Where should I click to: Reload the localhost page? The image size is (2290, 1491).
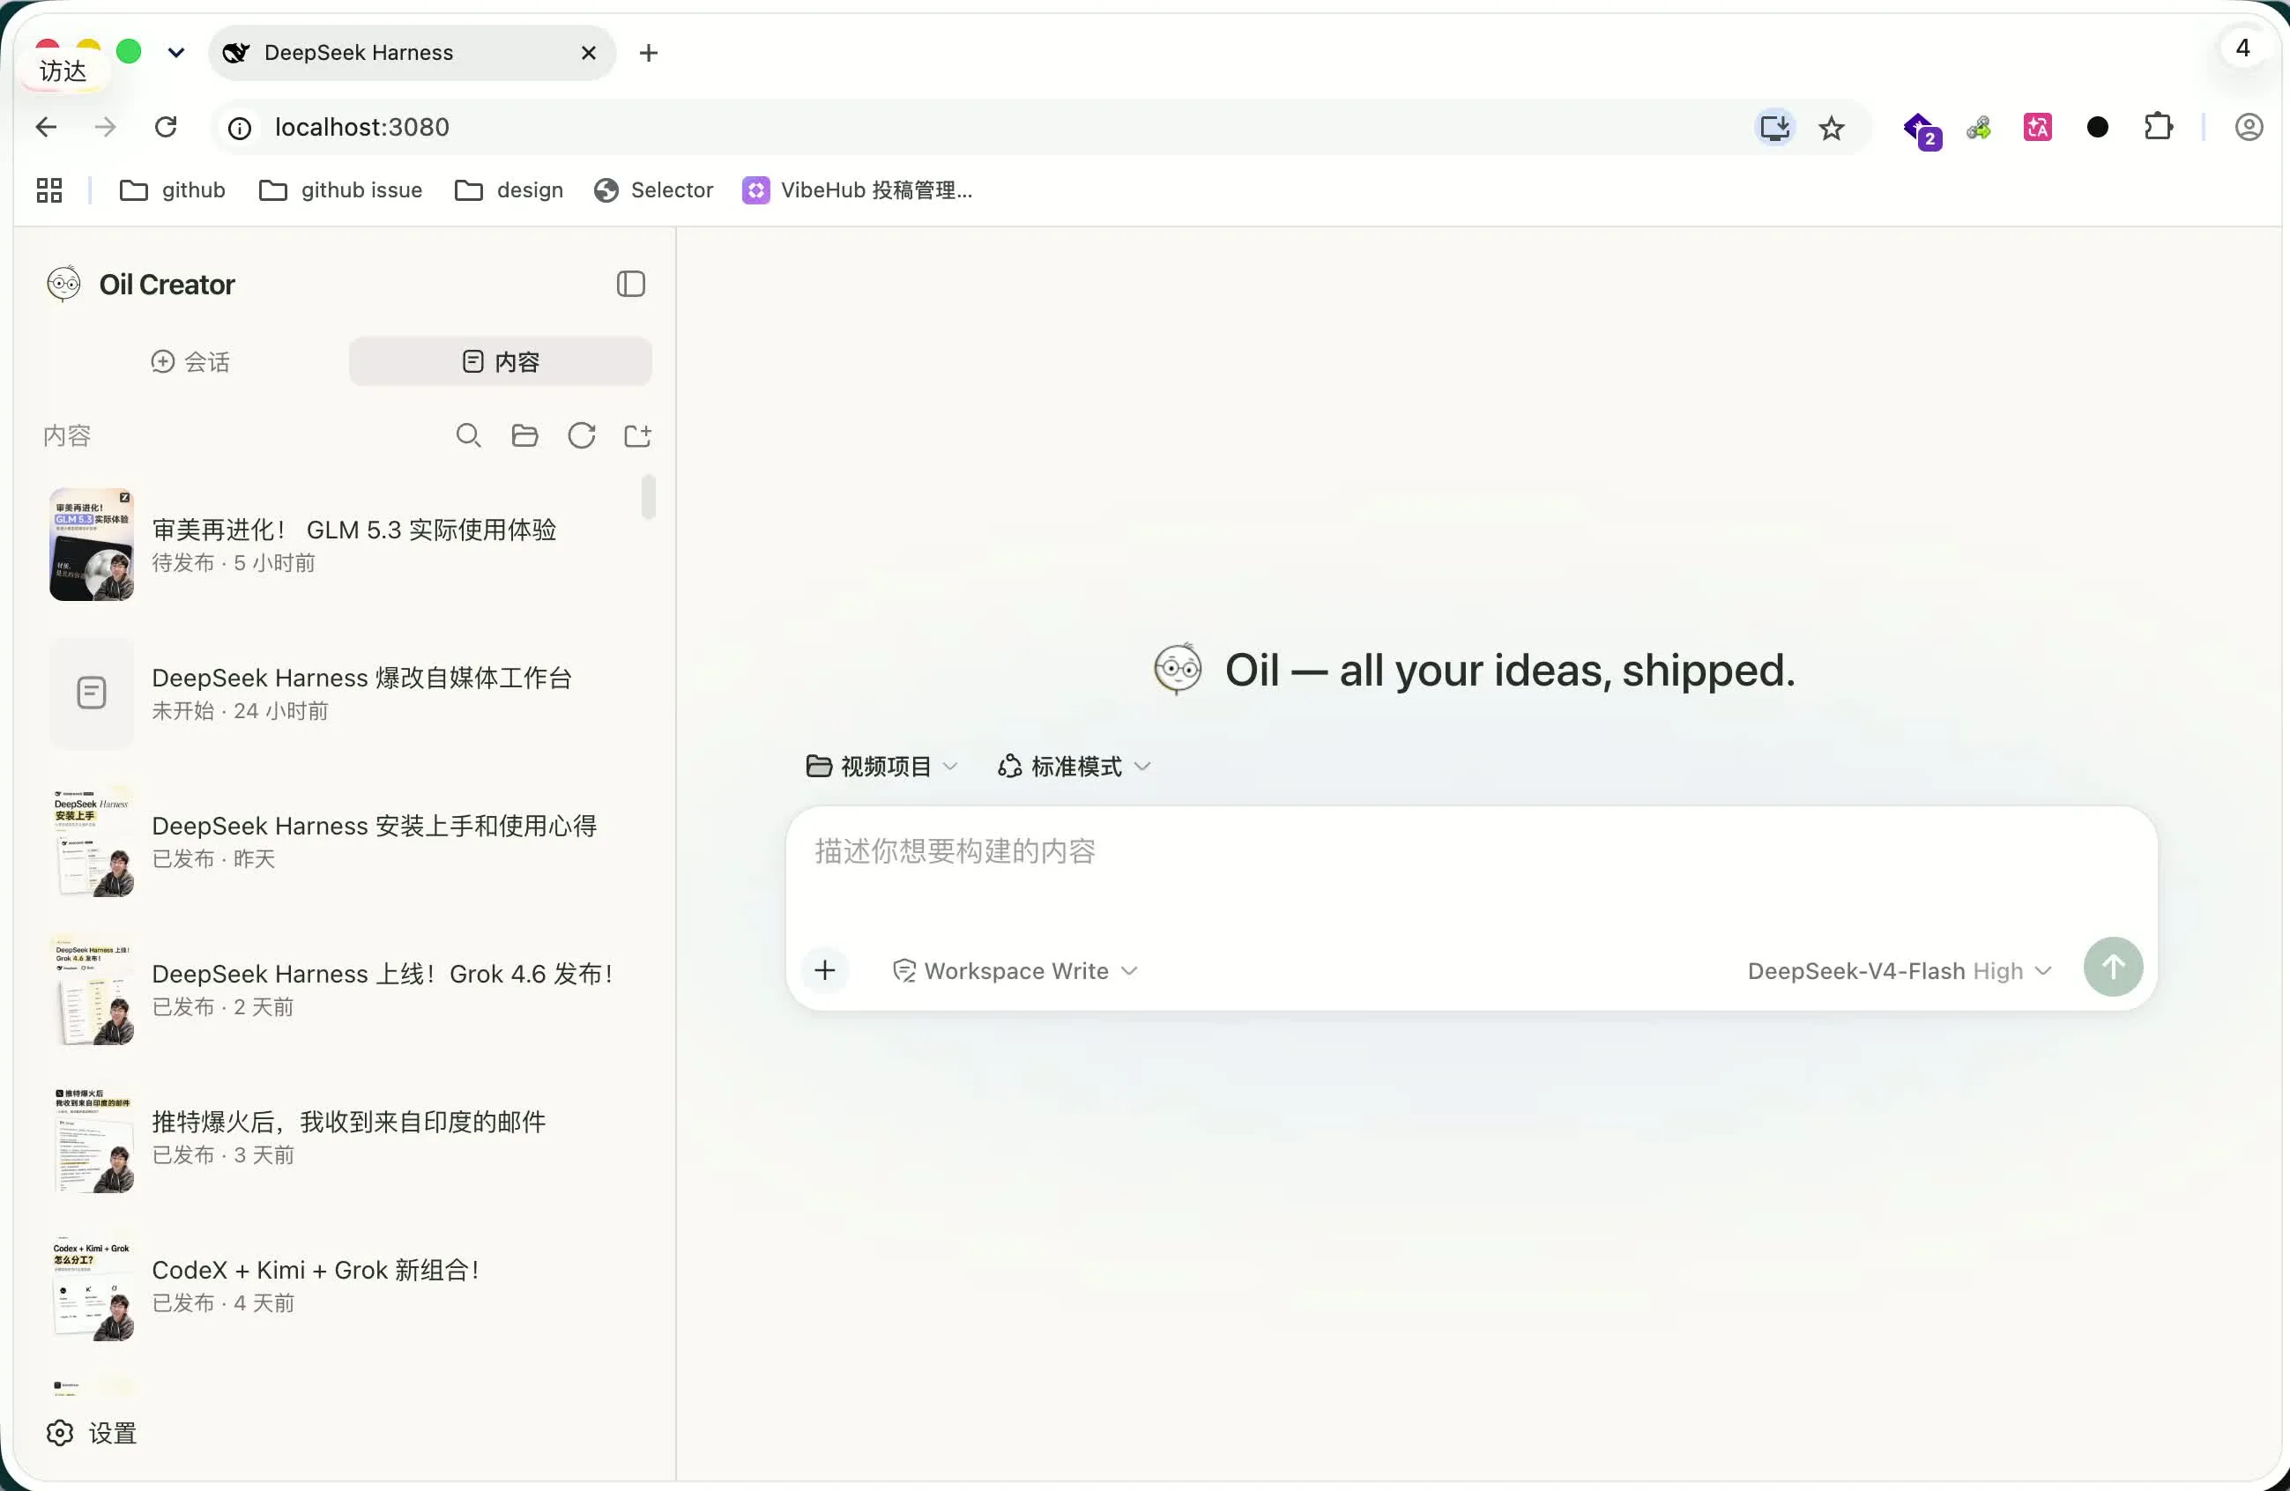(x=166, y=127)
